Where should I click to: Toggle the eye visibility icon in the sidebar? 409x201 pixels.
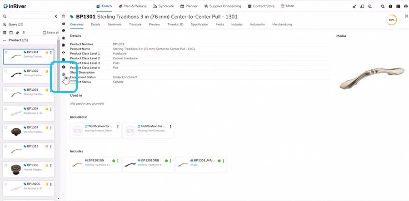(63, 52)
